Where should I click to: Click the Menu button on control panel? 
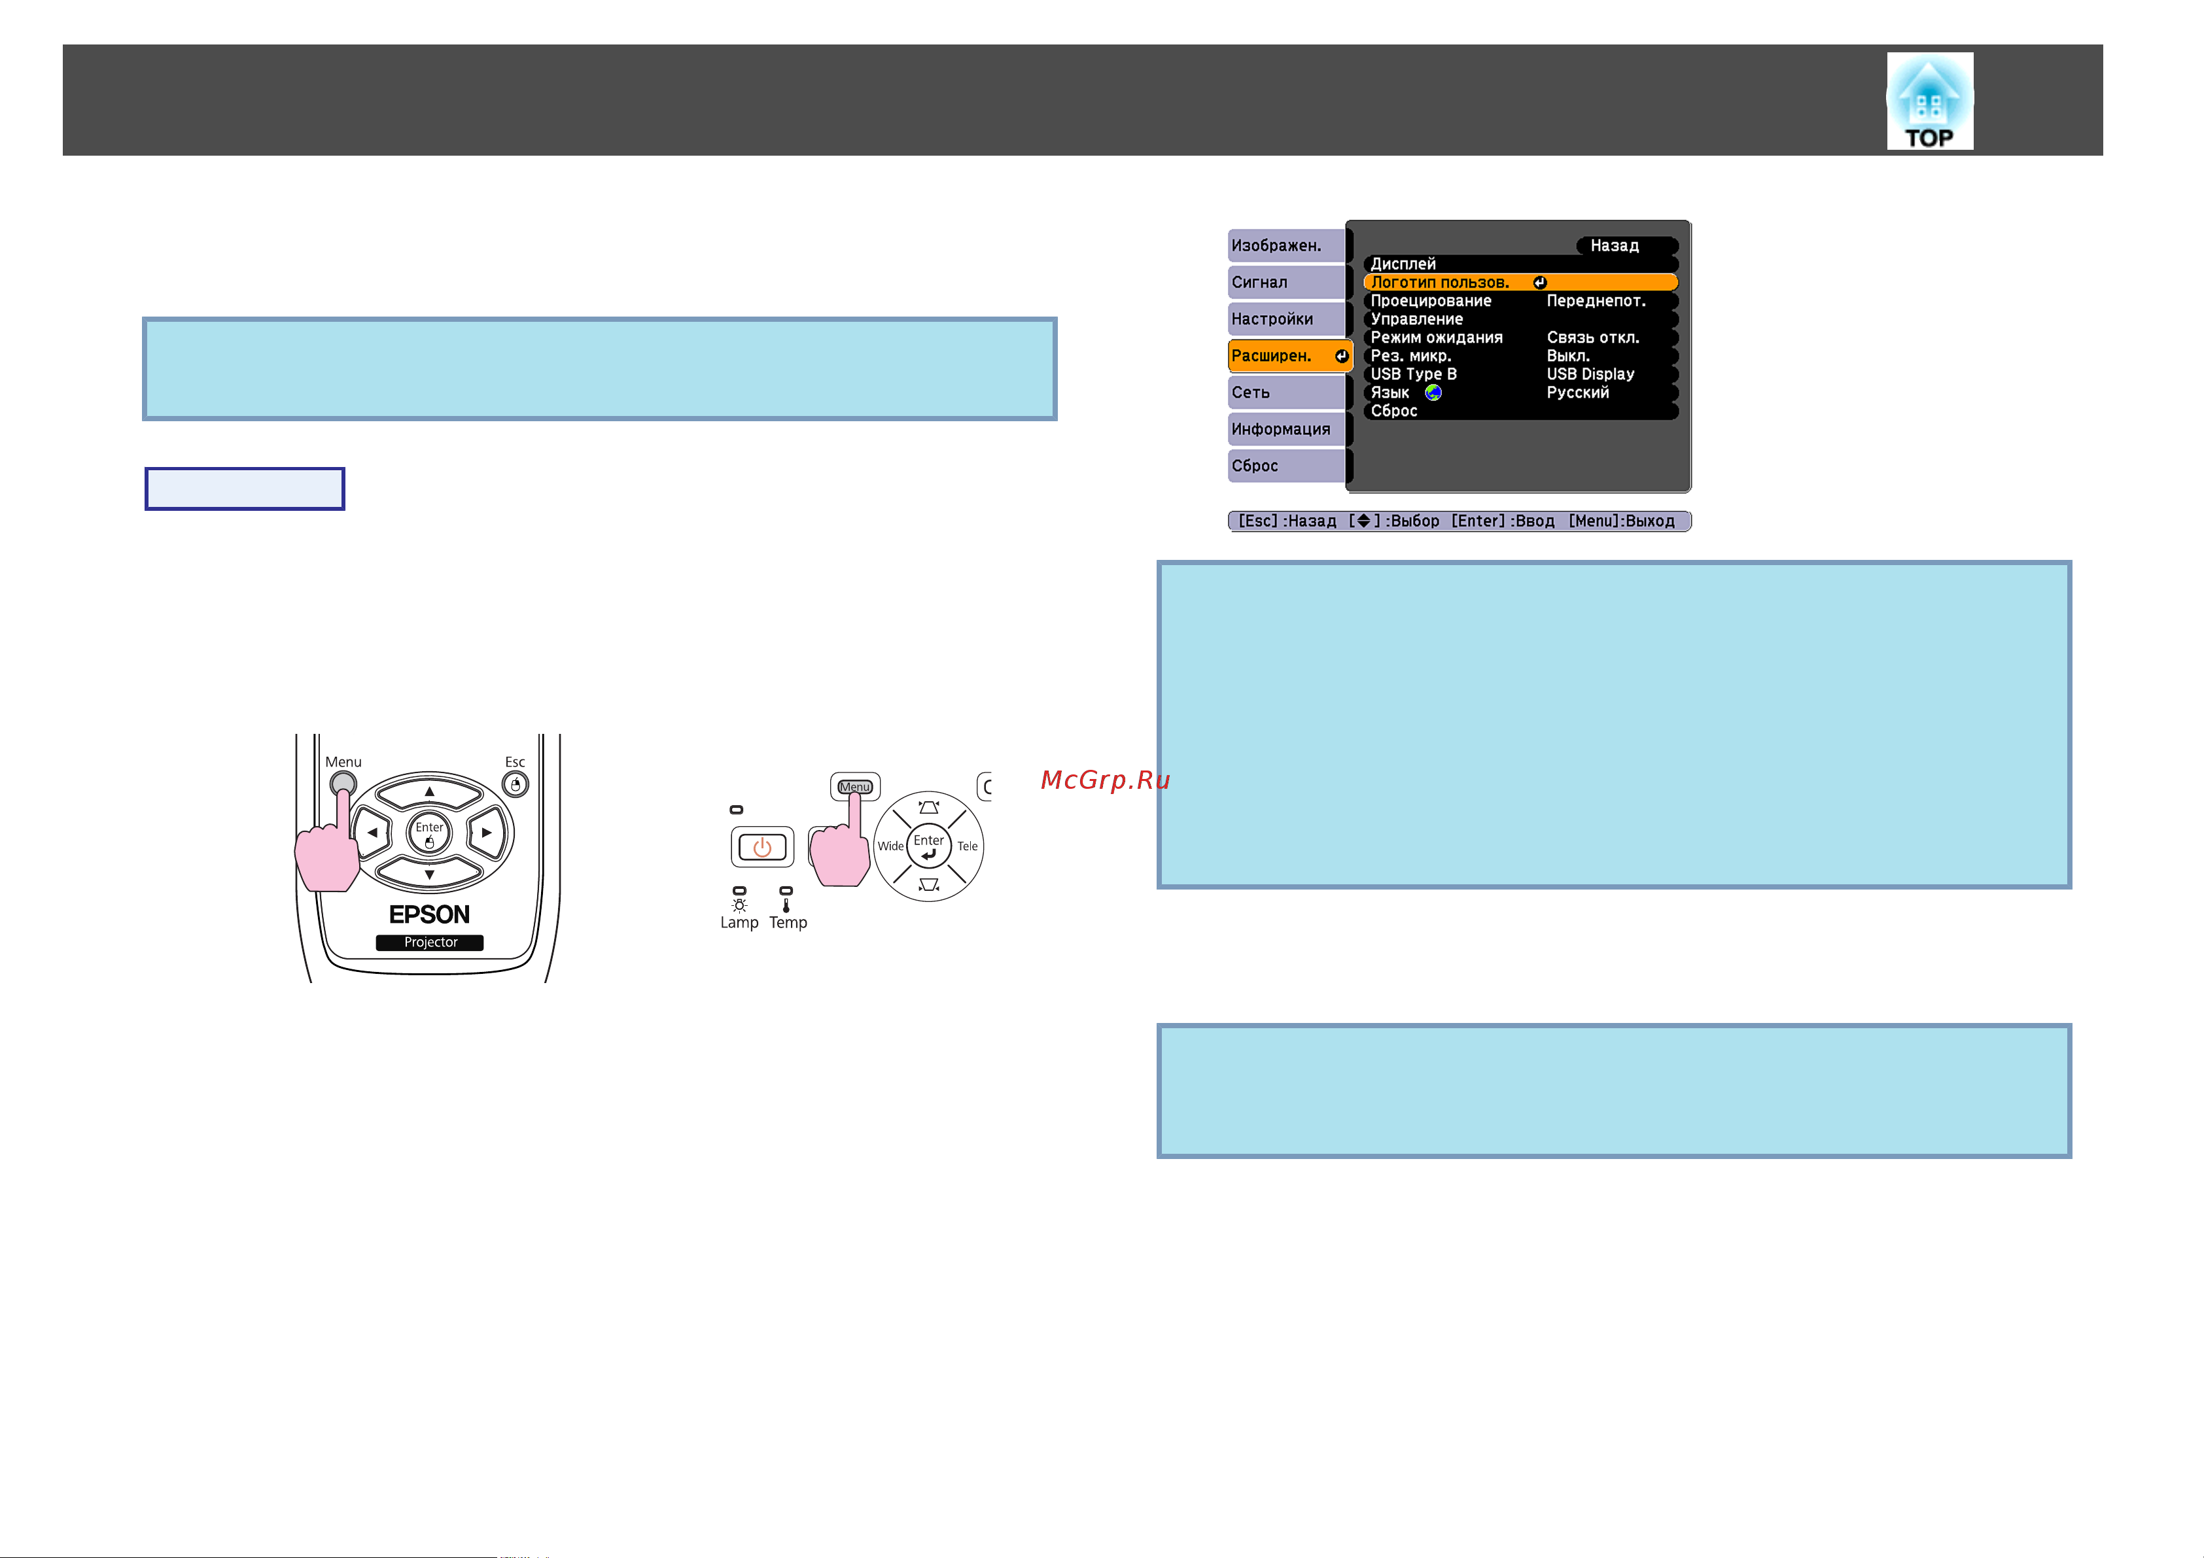tap(854, 786)
